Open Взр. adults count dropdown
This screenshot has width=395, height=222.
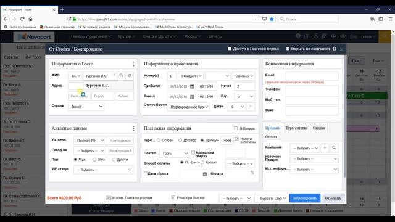pyautogui.click(x=244, y=96)
